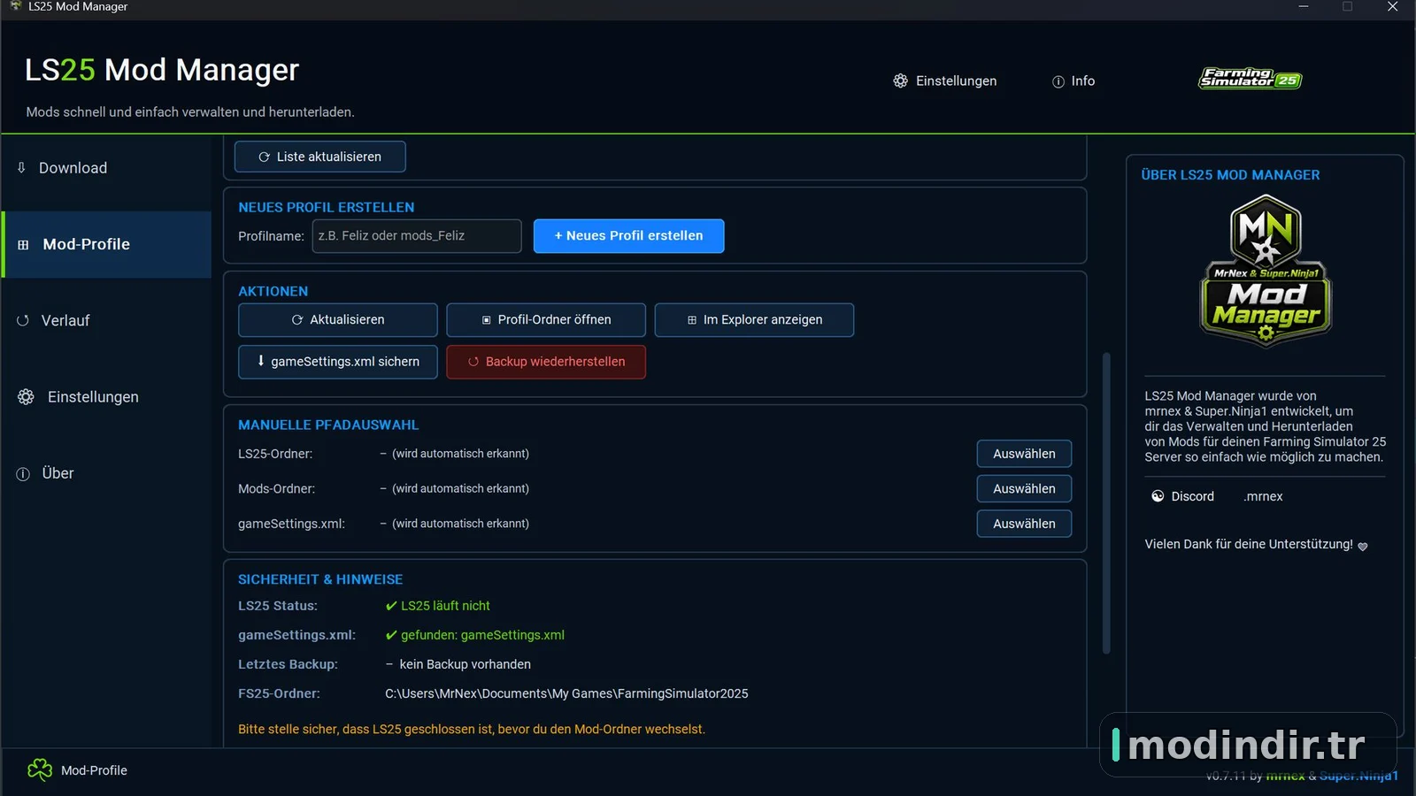Click the info circle icon in header
Viewport: 1416px width, 796px height.
[x=1058, y=81]
